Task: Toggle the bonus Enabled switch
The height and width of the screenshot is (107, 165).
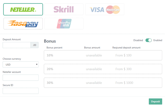Action: [x=148, y=40]
